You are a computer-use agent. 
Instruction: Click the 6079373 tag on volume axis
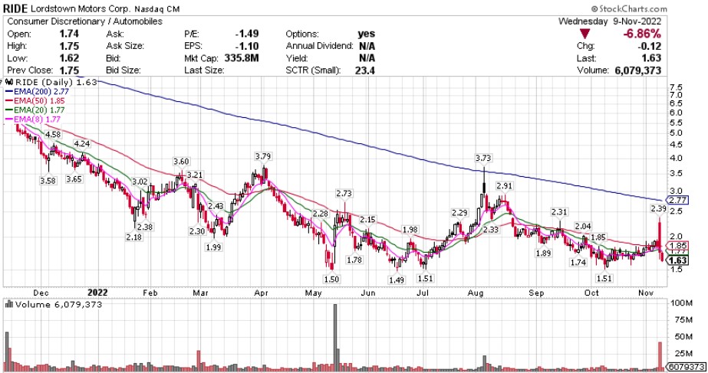click(686, 367)
